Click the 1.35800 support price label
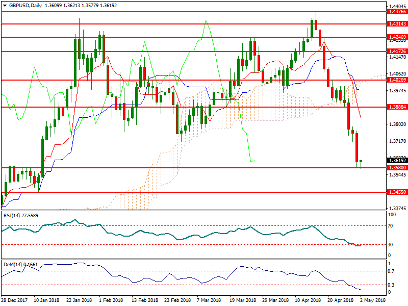This screenshot has width=408, height=306. coord(397,168)
